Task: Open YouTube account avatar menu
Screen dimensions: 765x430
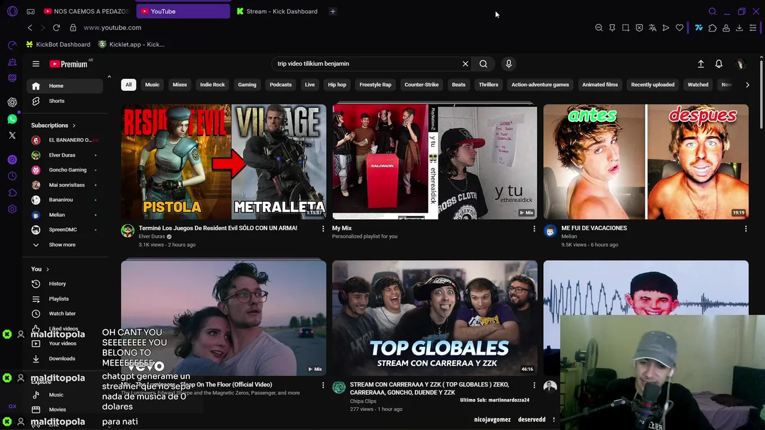Action: click(x=740, y=64)
